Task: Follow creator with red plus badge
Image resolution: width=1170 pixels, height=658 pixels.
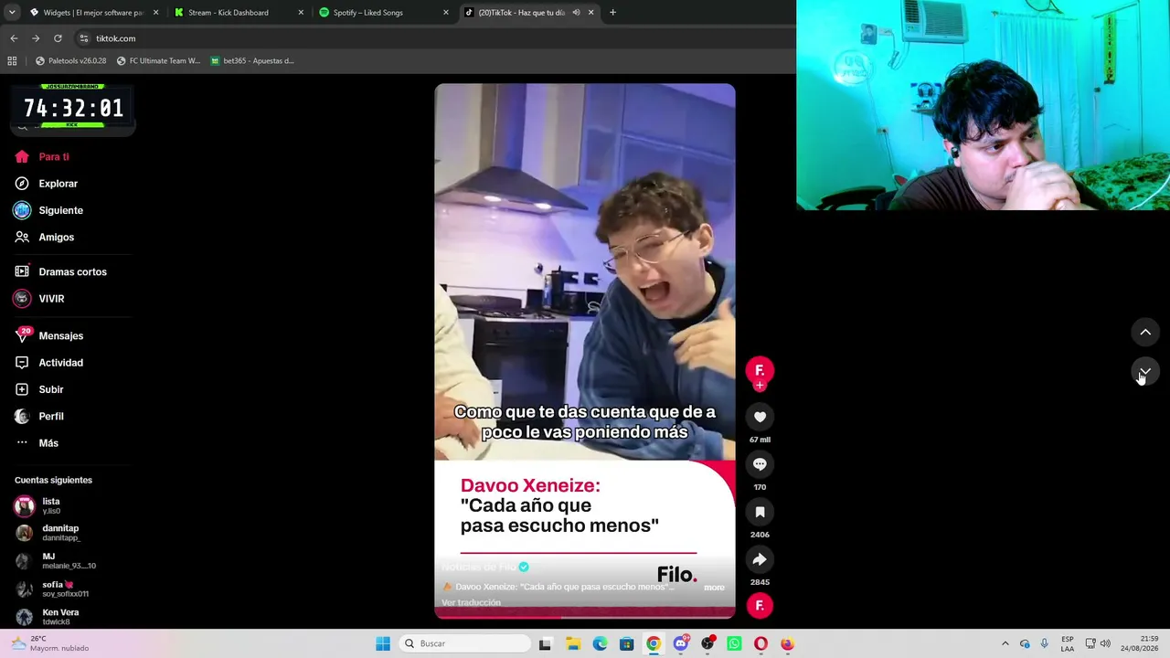Action: coord(760,386)
